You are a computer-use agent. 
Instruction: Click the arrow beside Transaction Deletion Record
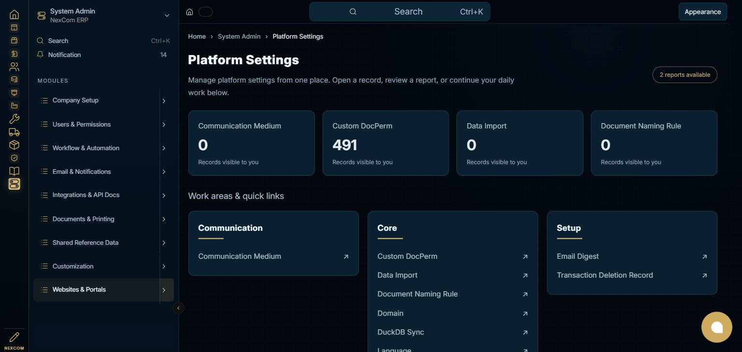pyautogui.click(x=704, y=276)
